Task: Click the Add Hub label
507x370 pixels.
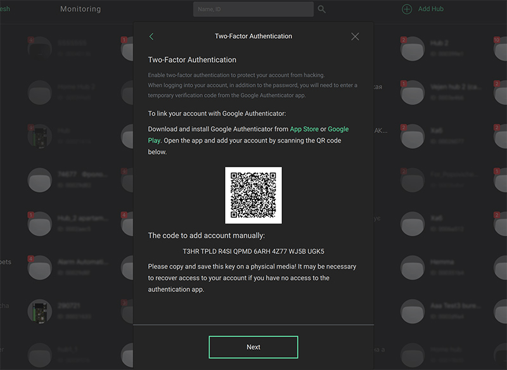Action: [x=430, y=9]
